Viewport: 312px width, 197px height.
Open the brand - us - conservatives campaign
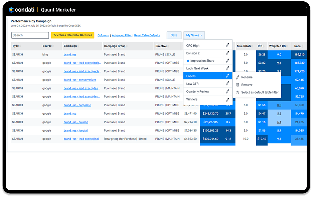coord(80,80)
